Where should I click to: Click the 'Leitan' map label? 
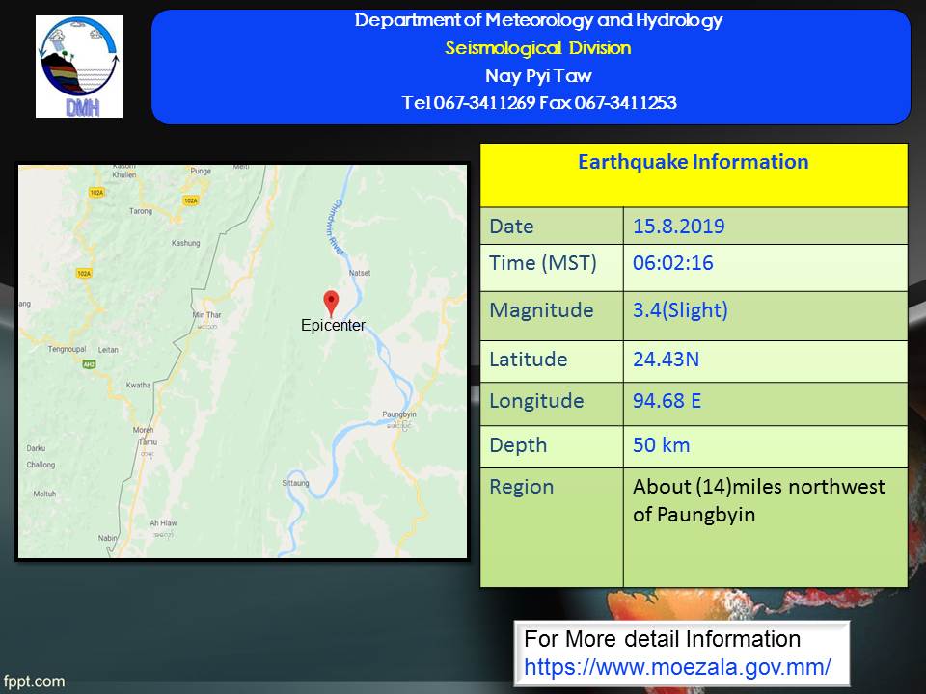coord(108,350)
